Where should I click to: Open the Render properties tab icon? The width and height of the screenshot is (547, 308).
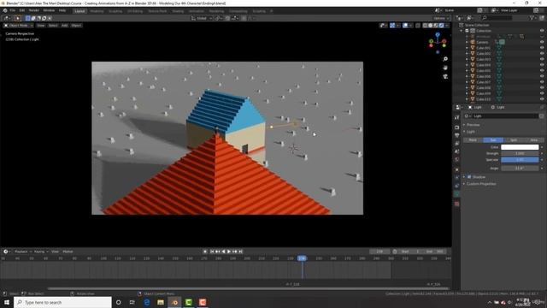pyautogui.click(x=457, y=127)
